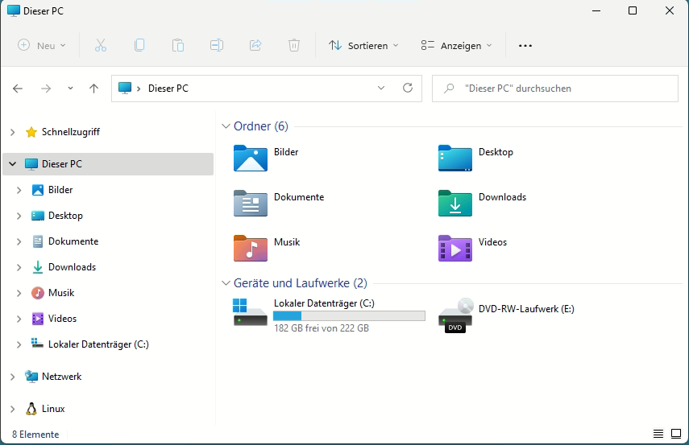This screenshot has height=445, width=689.
Task: Collapse the Geräte und Laufwerke group
Action: tap(226, 283)
